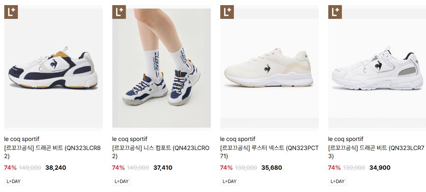Screen dimensions: 426x192
Task: Click the L+ badge on the navy Dragon Beat shoe
Action: tap(11, 12)
